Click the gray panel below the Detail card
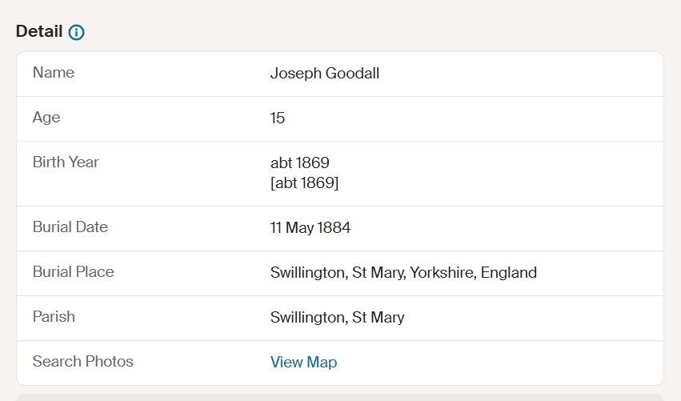This screenshot has height=401, width=681. point(340,398)
